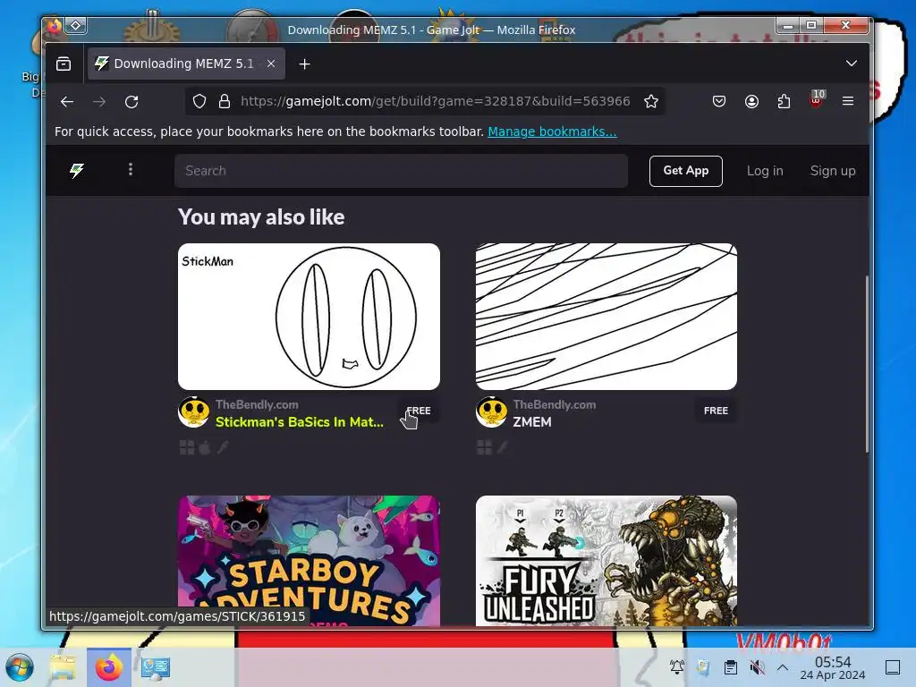Open the StickMan game thumbnail
Image resolution: width=916 pixels, height=687 pixels.
pyautogui.click(x=309, y=317)
